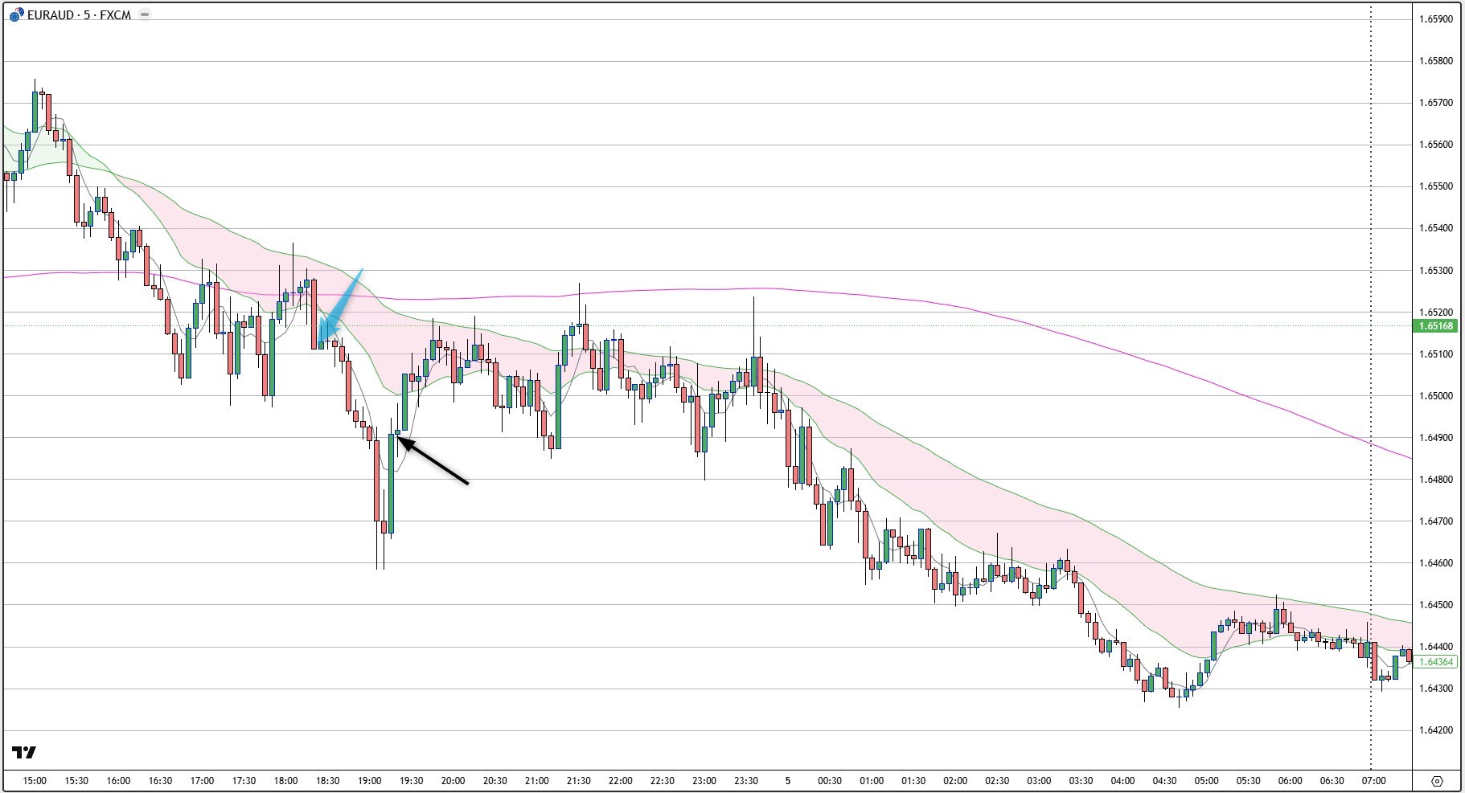Screen dimensions: 1465x793
Task: Click the EURAUD symbol name in legend
Action: click(50, 14)
